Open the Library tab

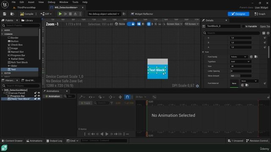(x=27, y=20)
